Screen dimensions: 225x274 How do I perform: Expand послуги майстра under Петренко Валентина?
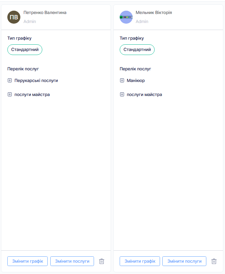pos(10,94)
